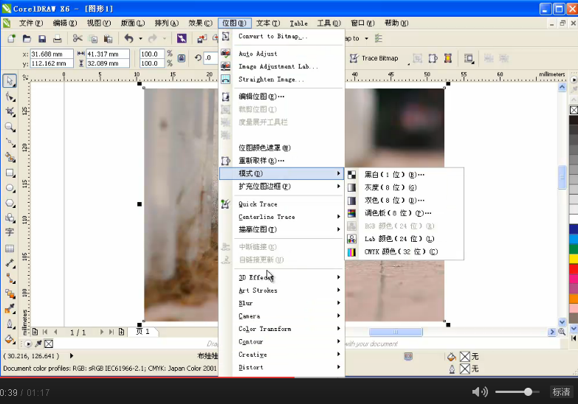
Task: Click the Copy icon
Action: point(93,38)
